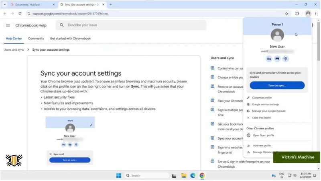Click Turn on sync button in profile popup
This screenshot has width=321, height=181.
pos(277,85)
